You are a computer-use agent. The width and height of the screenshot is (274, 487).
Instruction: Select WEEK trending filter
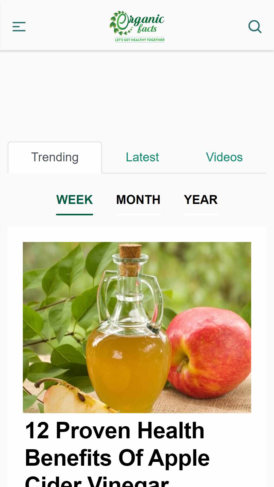pos(75,200)
